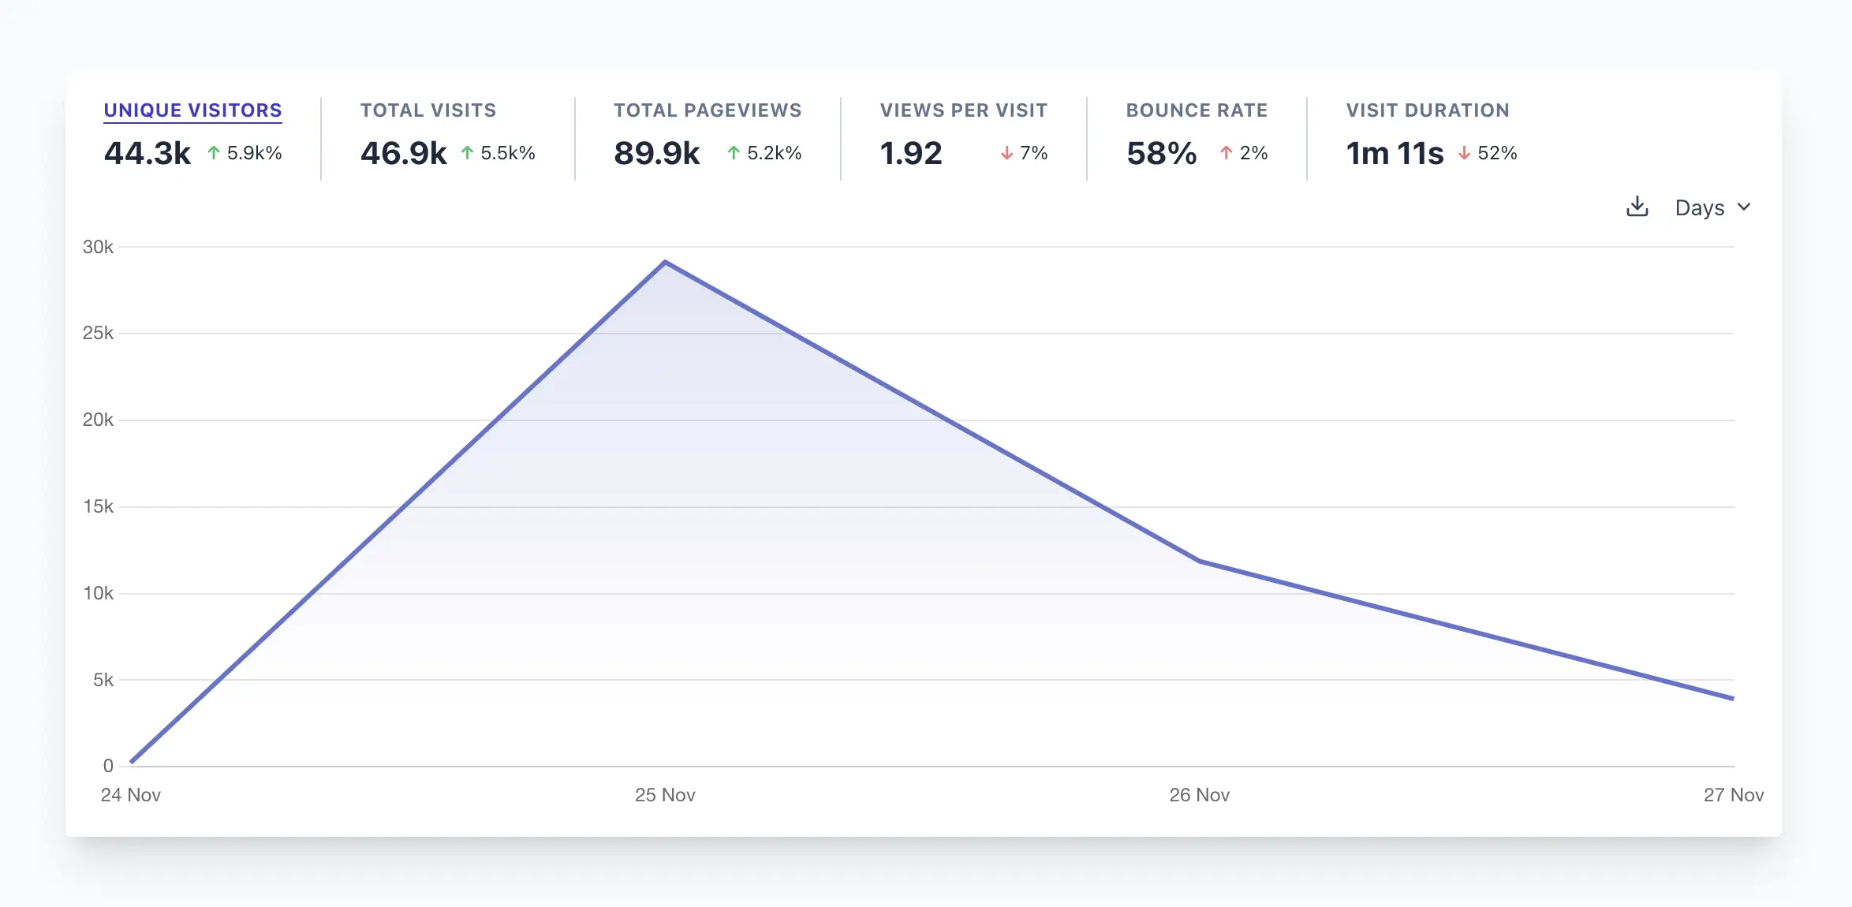Click the red up arrow beside 2%

[1226, 153]
